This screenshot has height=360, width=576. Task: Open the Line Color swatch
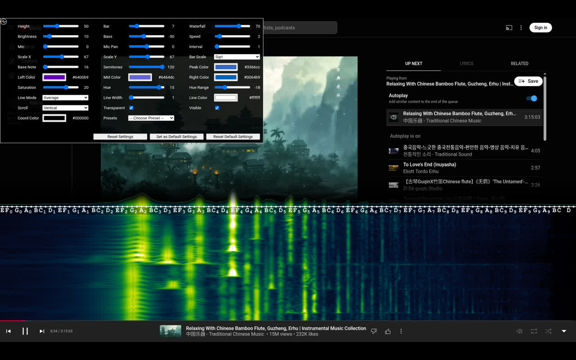click(226, 98)
